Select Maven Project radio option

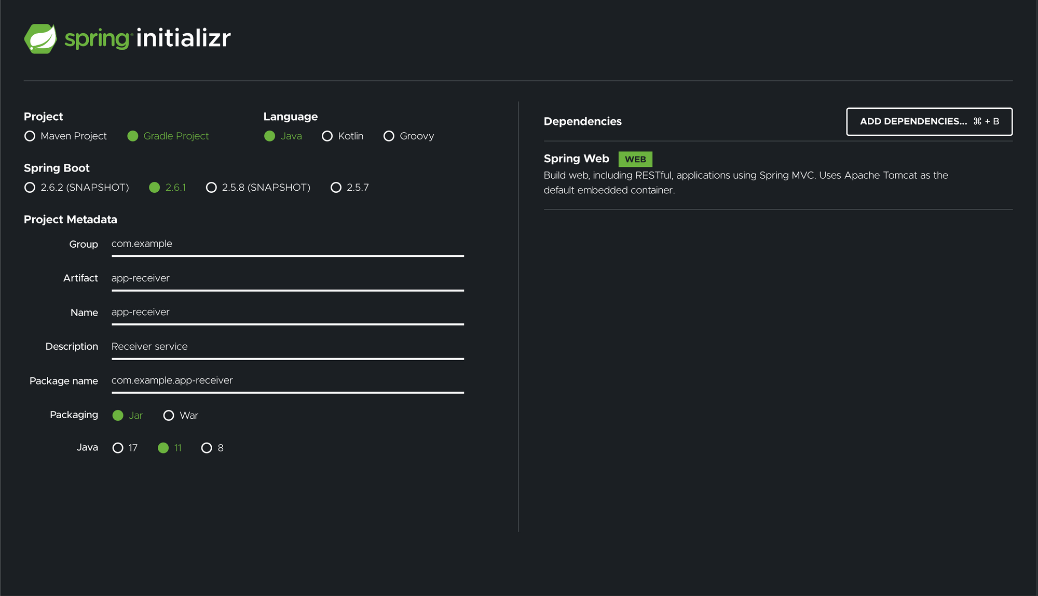30,136
